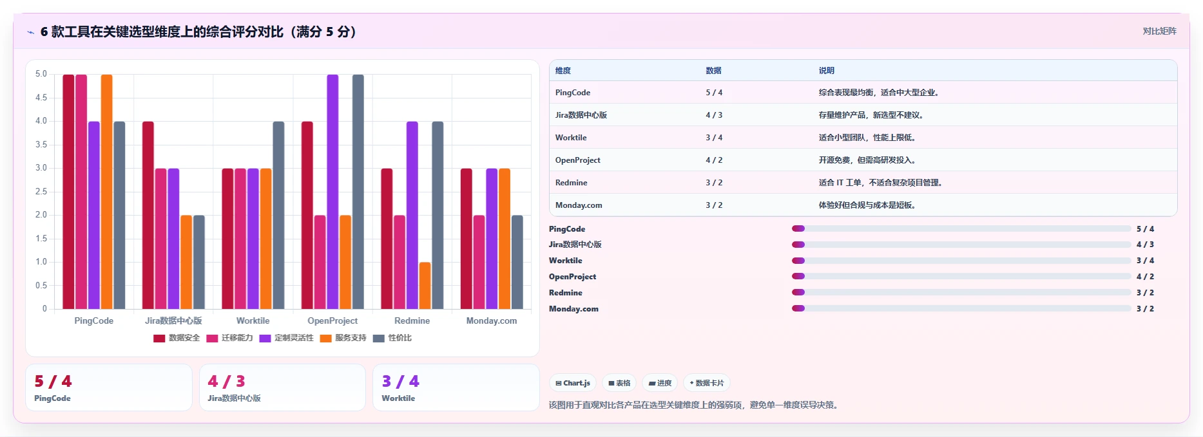
Task: Select the Redmine table row name
Action: 571,183
